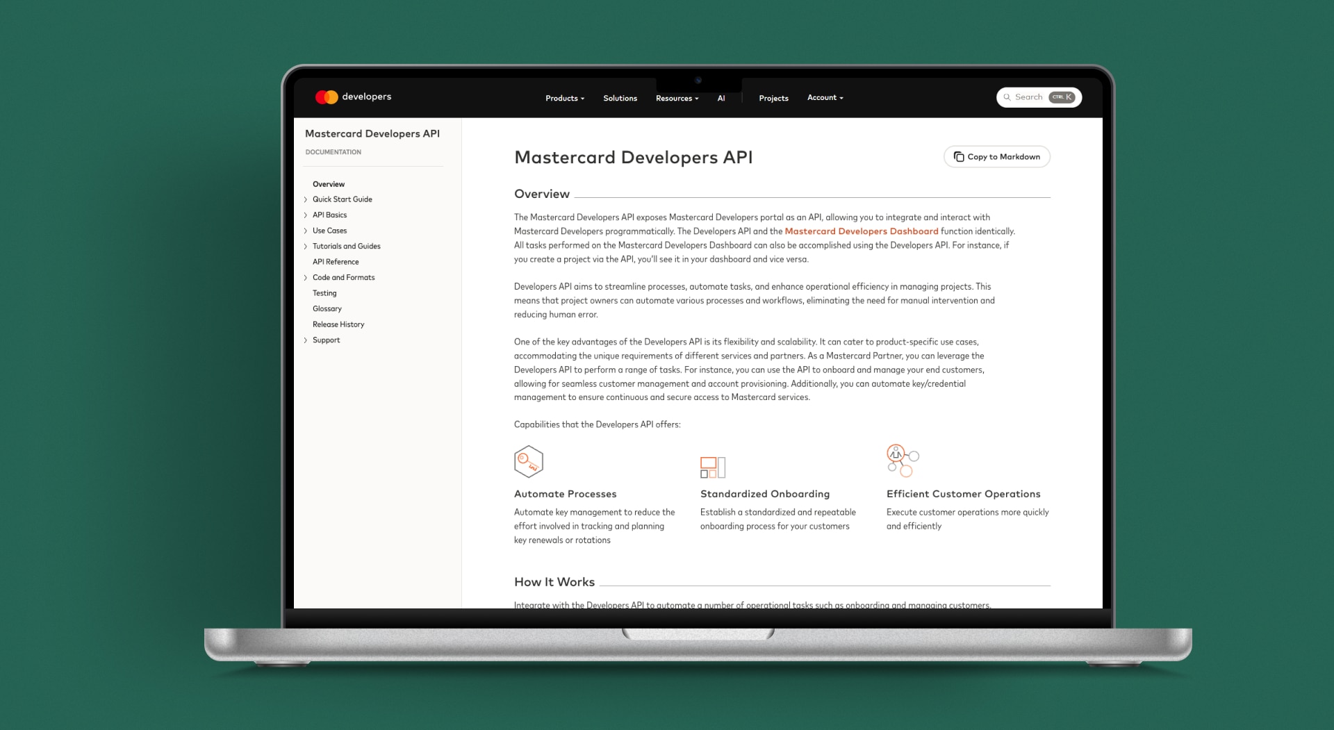Screen dimensions: 1334x730
Task: Open the Glossary page
Action: pyautogui.click(x=327, y=308)
